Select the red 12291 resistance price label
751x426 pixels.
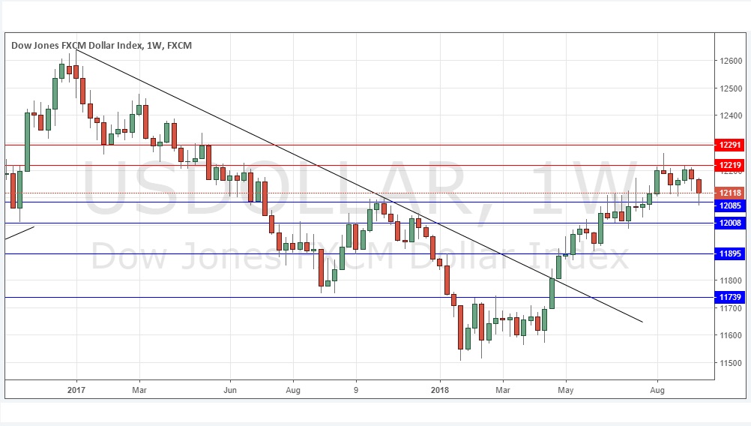pyautogui.click(x=731, y=144)
